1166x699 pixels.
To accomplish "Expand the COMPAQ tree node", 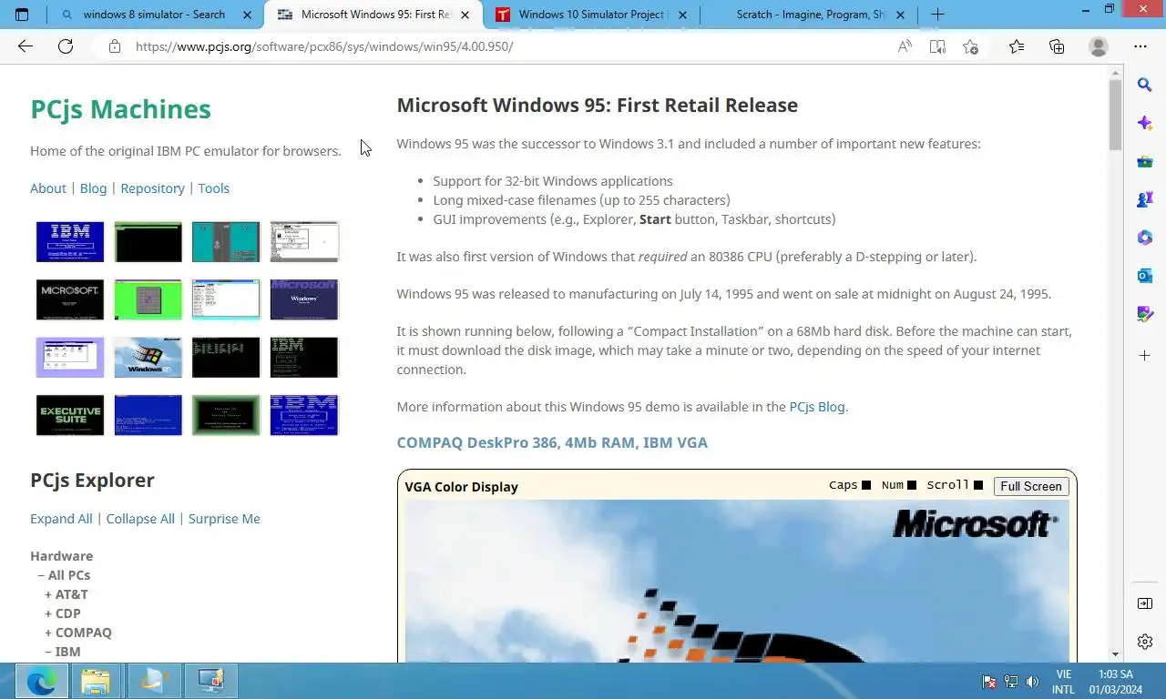I will click(78, 633).
